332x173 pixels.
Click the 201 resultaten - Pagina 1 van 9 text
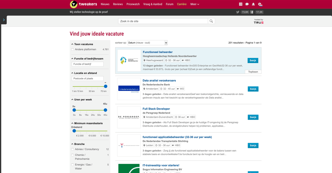[245, 43]
